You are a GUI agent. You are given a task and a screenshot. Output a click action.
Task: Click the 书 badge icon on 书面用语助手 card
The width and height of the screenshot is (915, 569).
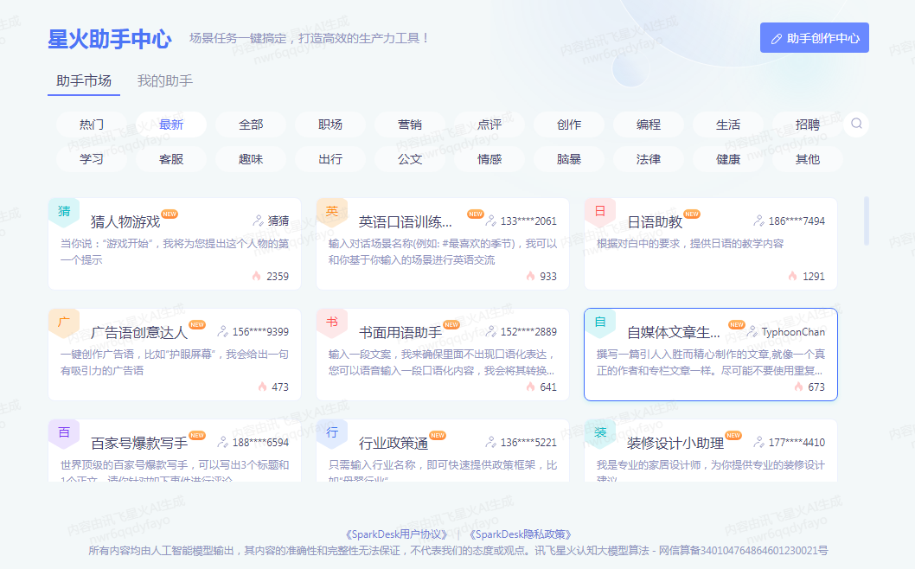(x=332, y=323)
